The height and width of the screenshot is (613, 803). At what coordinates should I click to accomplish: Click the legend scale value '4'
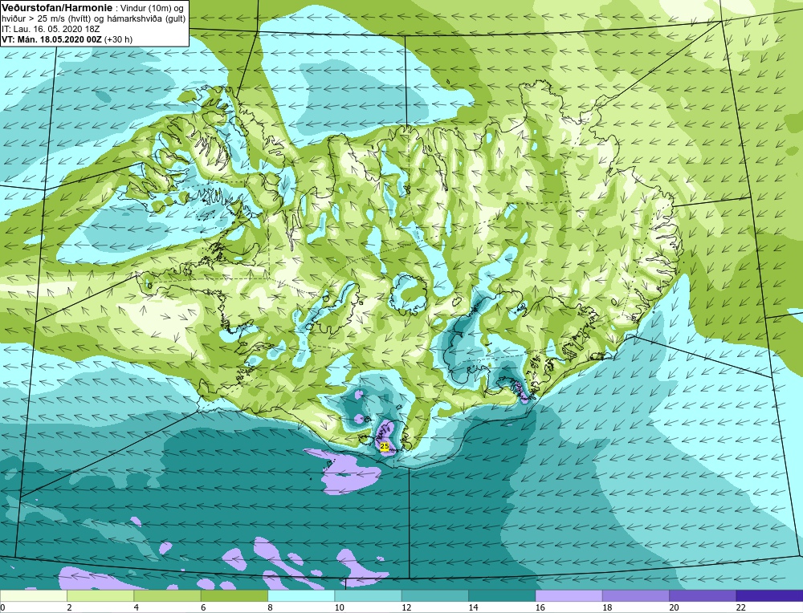[x=137, y=607]
